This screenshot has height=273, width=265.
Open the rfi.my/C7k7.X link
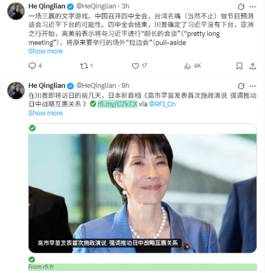pos(117,104)
